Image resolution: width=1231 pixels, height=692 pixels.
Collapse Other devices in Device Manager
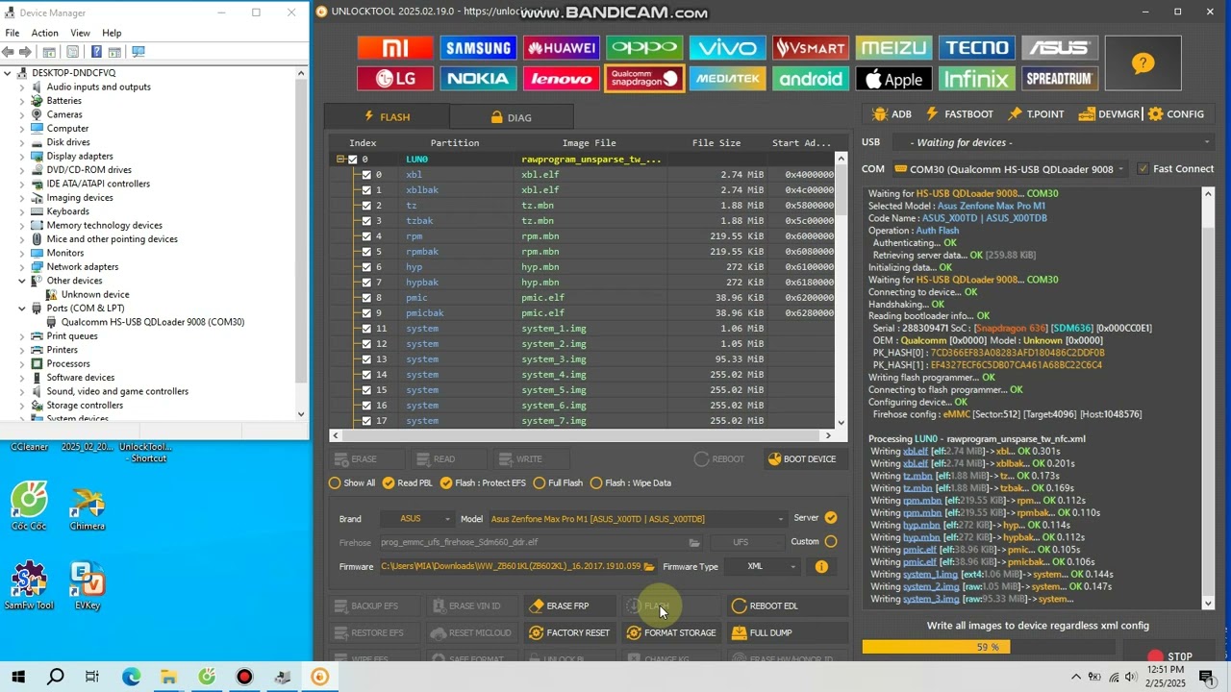(22, 281)
